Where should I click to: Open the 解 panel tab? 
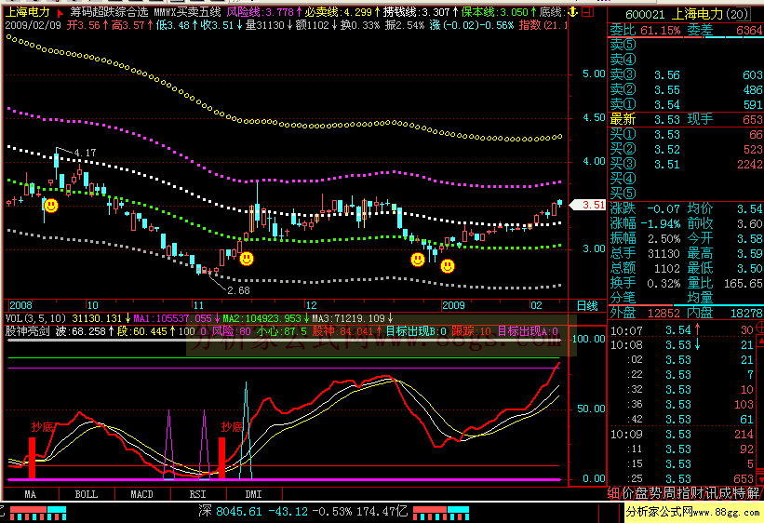point(753,493)
